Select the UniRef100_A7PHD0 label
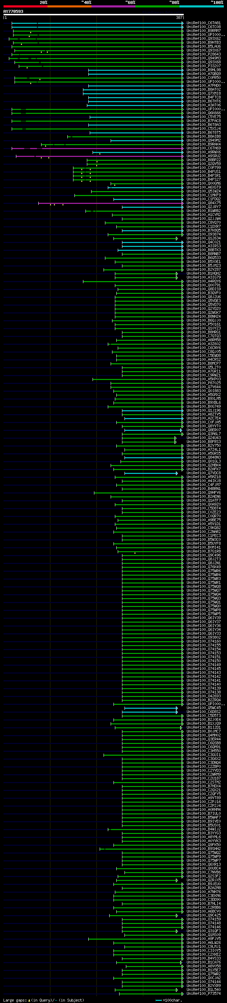 coord(204,86)
